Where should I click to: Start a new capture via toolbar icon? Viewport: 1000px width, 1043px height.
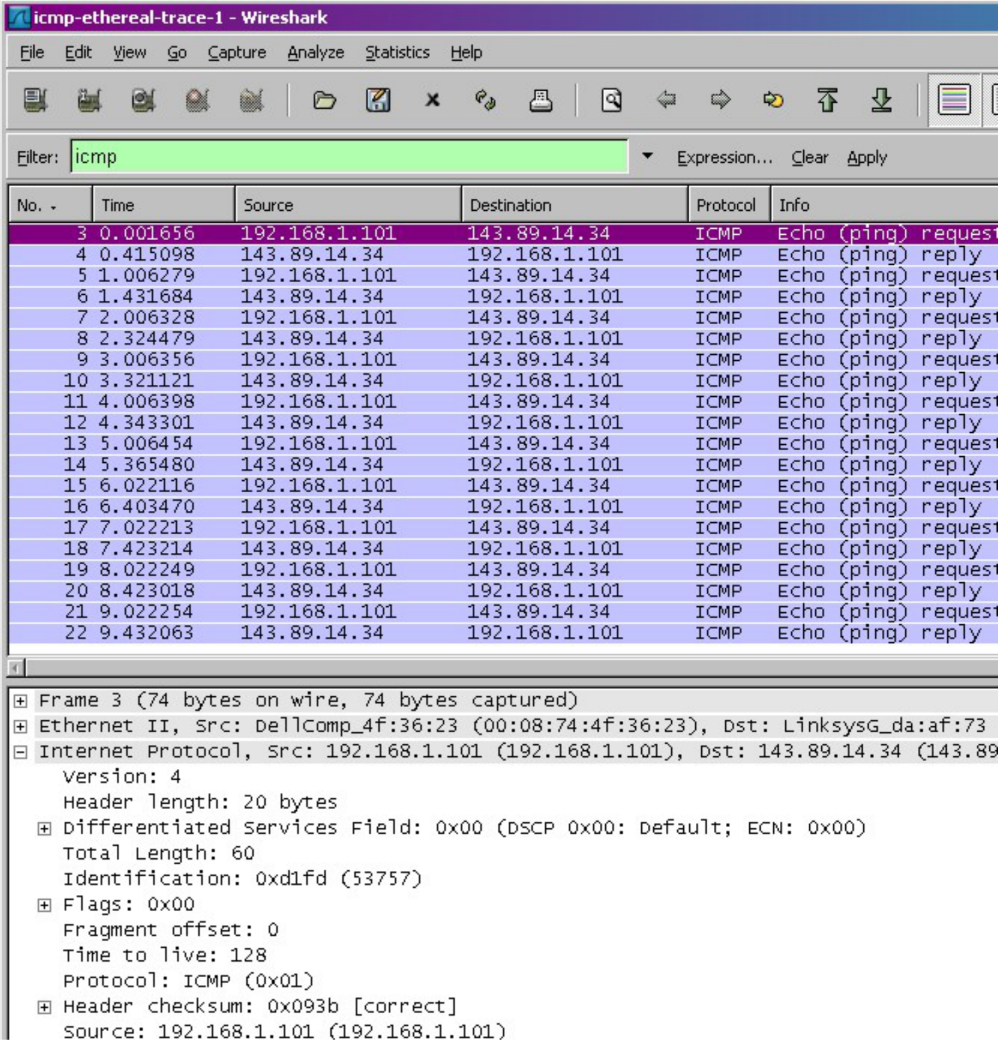coord(143,101)
